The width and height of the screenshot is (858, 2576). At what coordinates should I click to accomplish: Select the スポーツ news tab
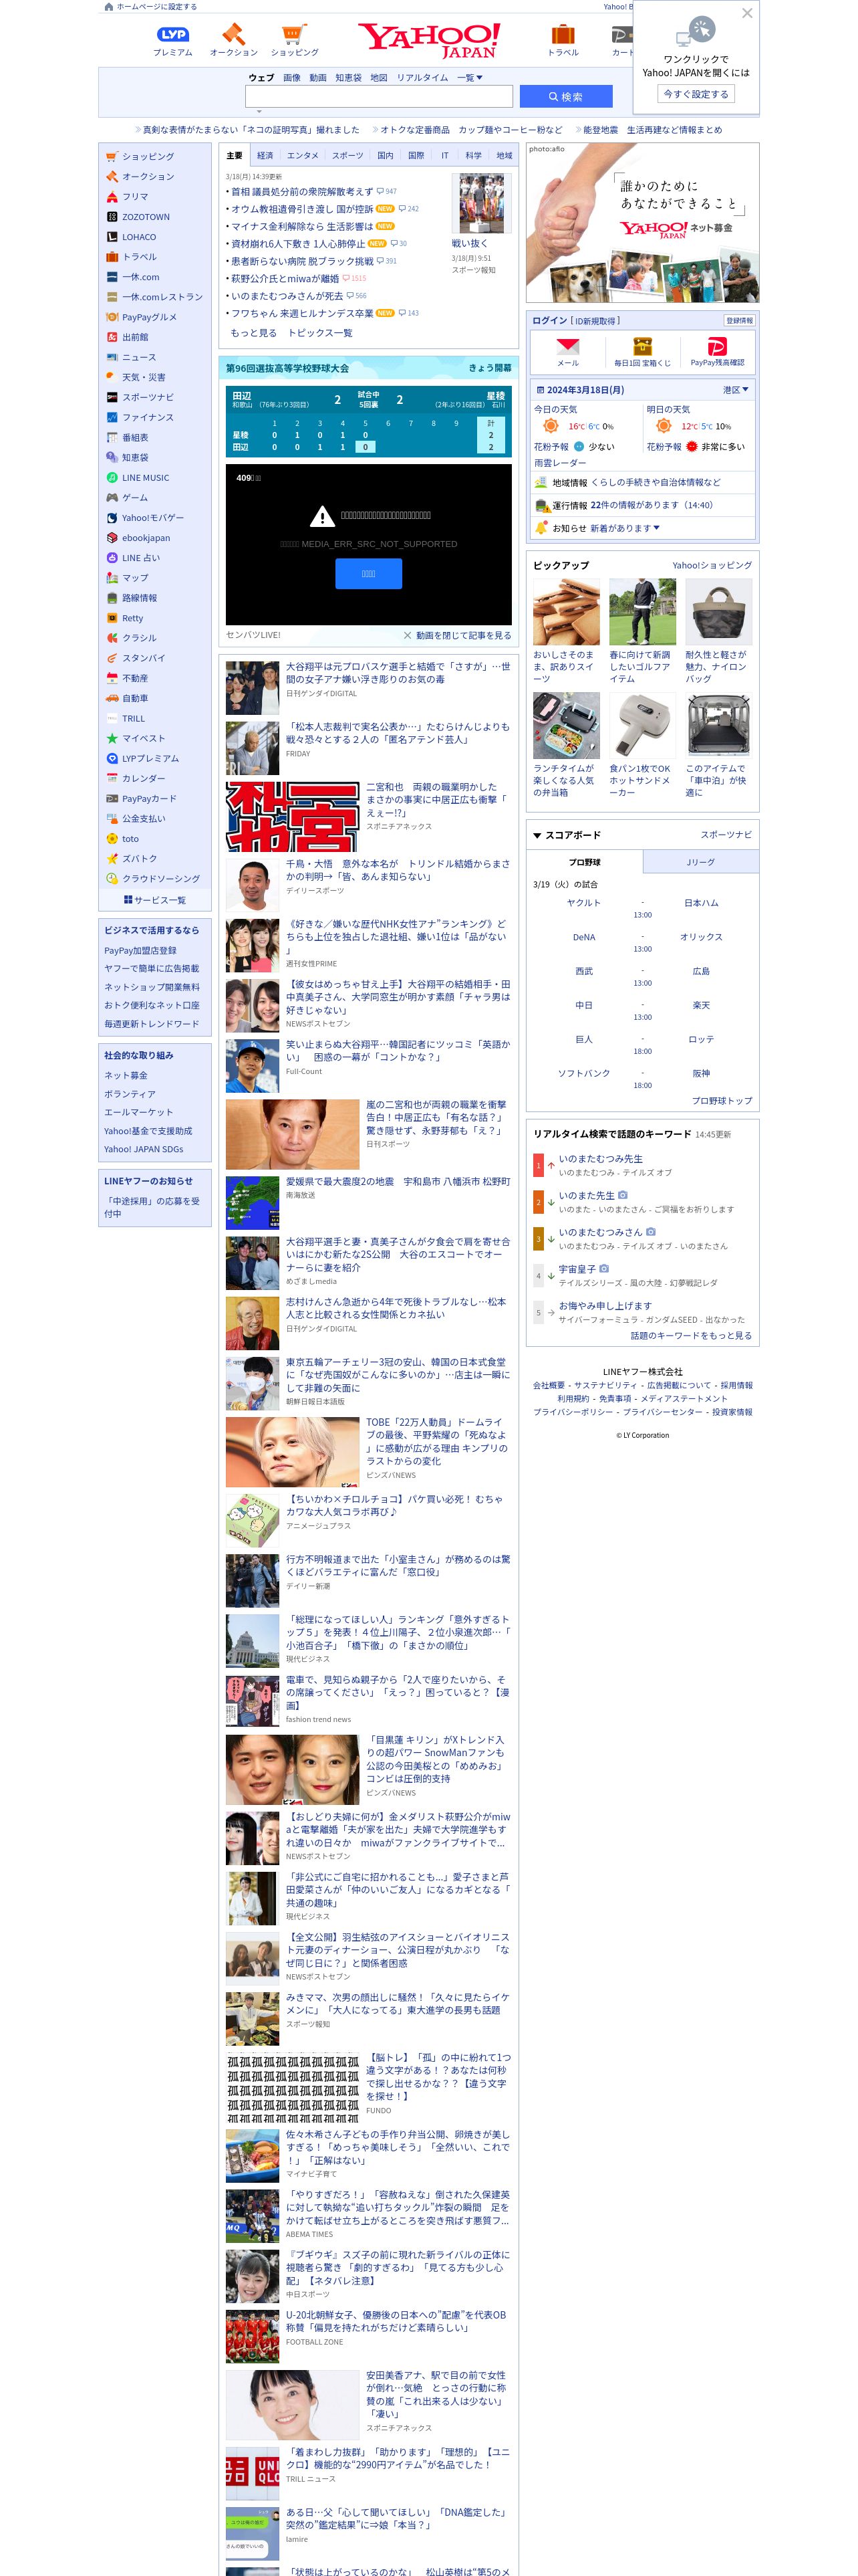point(347,155)
